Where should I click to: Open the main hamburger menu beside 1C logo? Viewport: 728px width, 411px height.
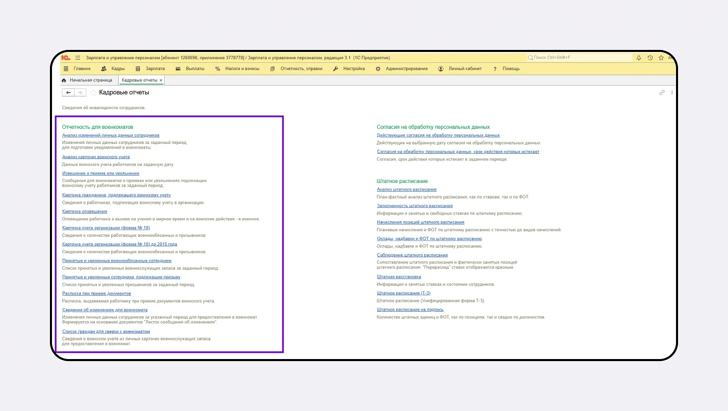tap(78, 58)
